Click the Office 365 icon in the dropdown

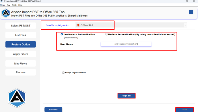pyautogui.click(x=78, y=25)
